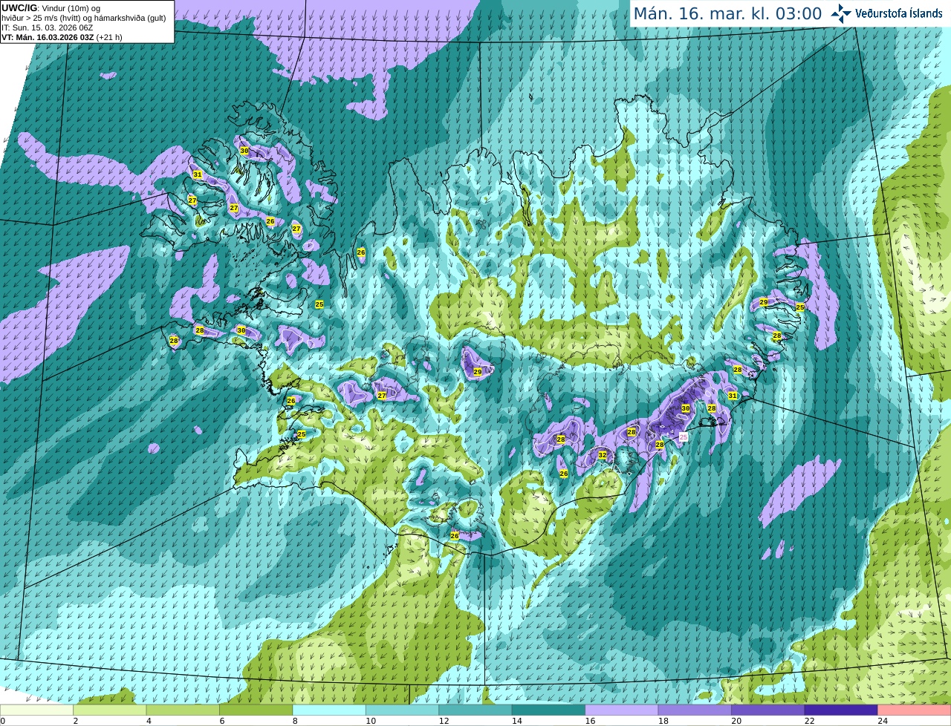Pick the 12–14 m/s teal legend swatch
This screenshot has height=726, width=951.
(x=475, y=710)
